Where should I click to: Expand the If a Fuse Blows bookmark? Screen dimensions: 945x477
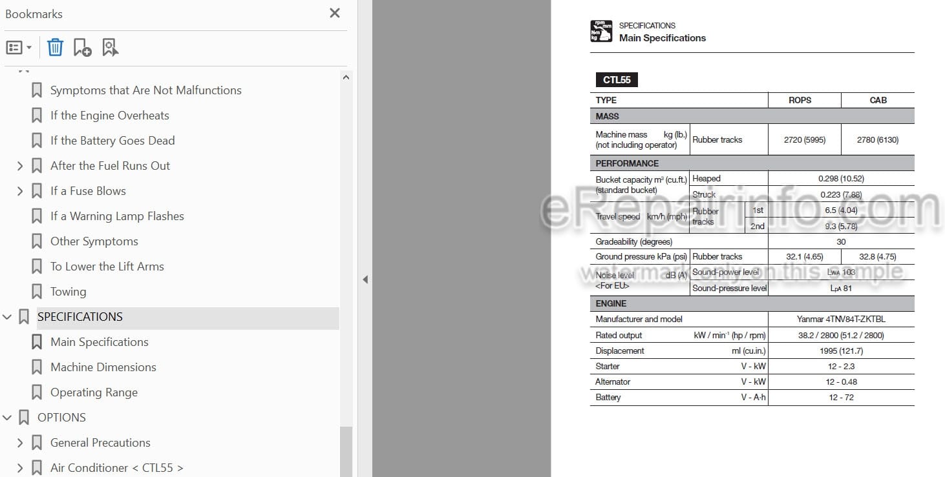pos(20,191)
